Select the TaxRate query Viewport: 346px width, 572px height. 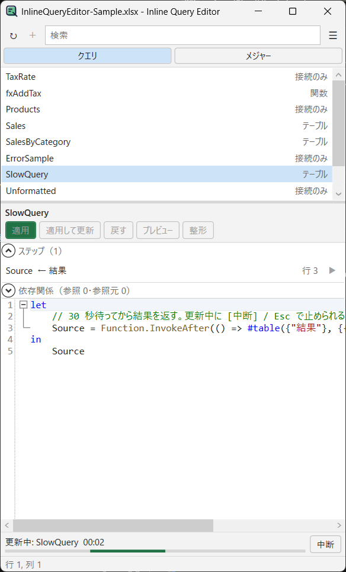166,77
